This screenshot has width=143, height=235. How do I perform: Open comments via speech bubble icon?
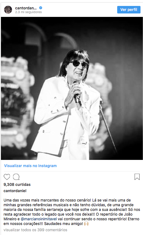pos(16,177)
